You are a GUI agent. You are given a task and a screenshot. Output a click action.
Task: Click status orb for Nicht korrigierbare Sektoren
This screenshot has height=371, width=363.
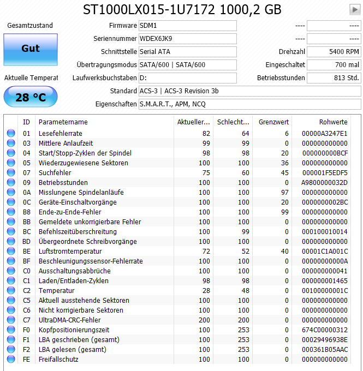pos(11,310)
